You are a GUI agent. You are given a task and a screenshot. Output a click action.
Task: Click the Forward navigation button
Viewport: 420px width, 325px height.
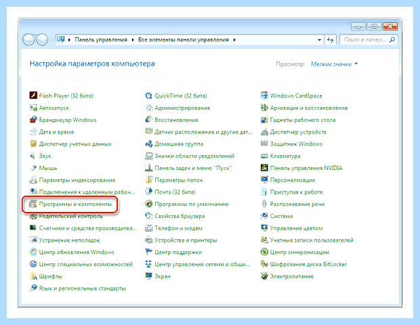[x=42, y=40]
